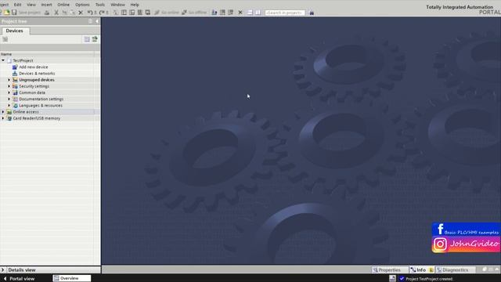Open the Help menu
The height and width of the screenshot is (282, 501).
135,5
